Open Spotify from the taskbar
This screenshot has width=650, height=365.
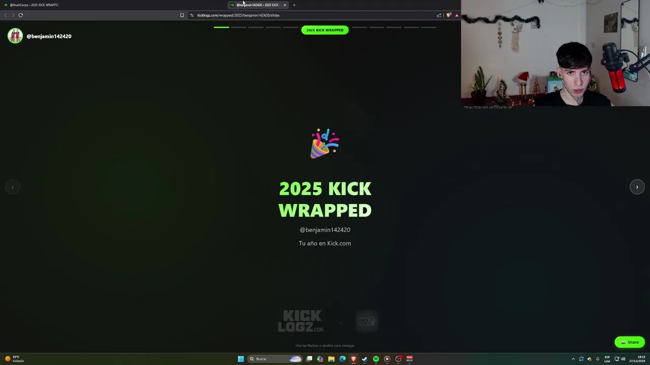click(376, 359)
